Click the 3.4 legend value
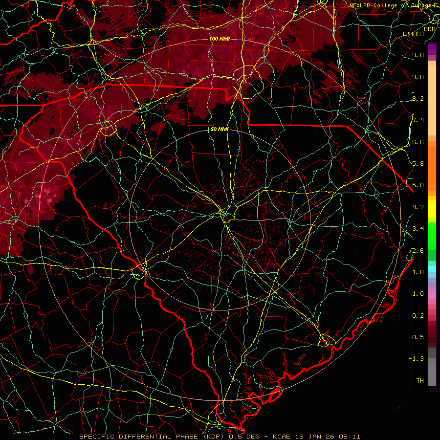This screenshot has width=440, height=440. (418, 229)
